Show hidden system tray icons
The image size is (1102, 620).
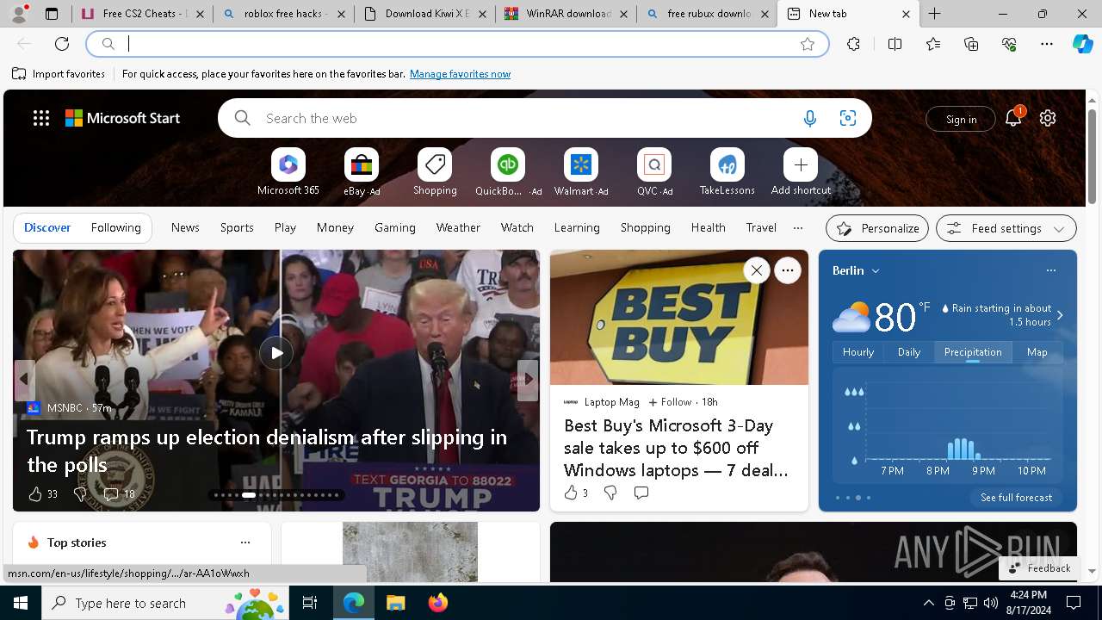coord(928,603)
